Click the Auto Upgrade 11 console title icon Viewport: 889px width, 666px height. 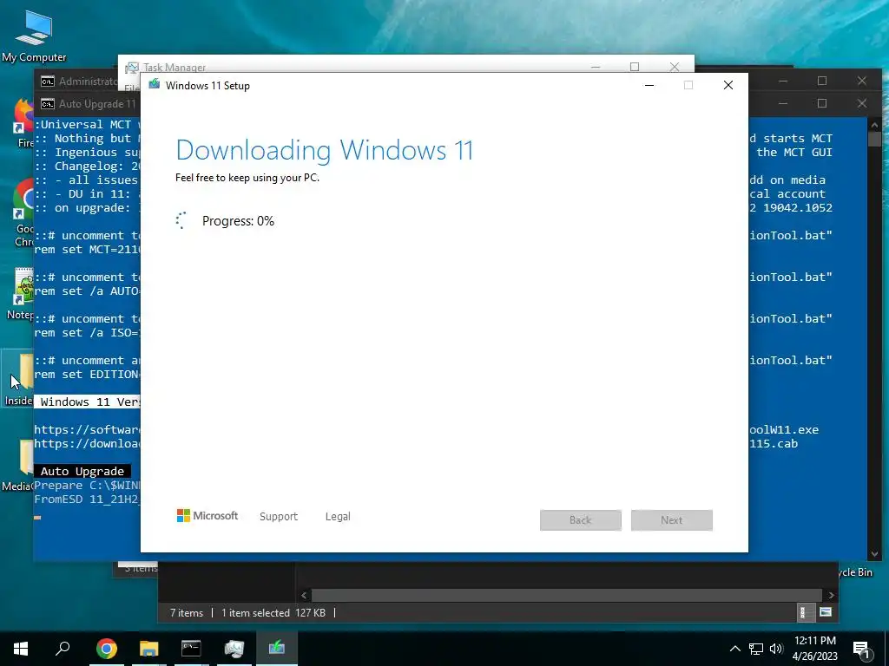(x=48, y=104)
